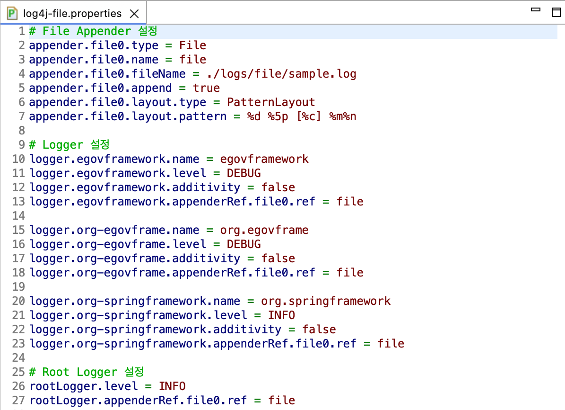Click the INFO value of rootLogger.level

[x=172, y=386]
